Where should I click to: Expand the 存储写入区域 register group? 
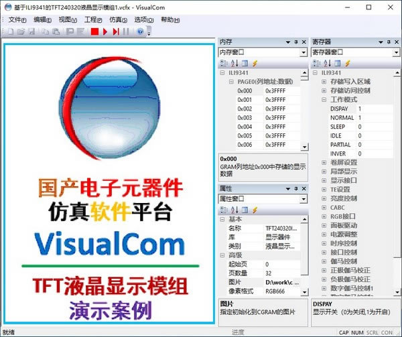point(324,82)
